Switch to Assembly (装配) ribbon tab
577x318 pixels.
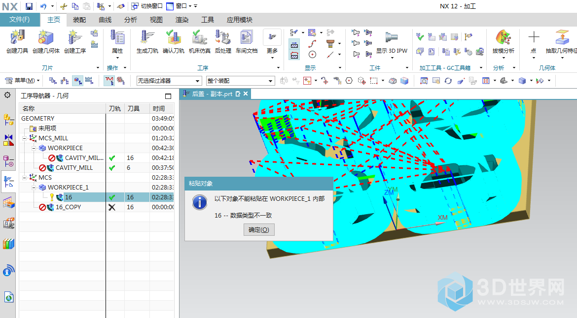(x=79, y=20)
